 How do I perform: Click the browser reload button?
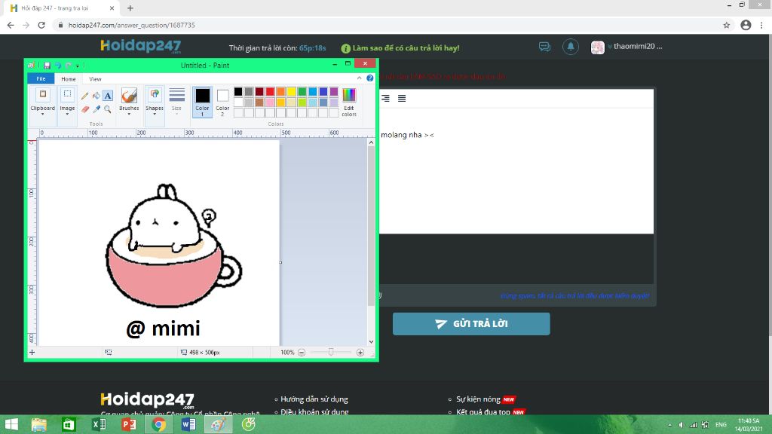41,25
